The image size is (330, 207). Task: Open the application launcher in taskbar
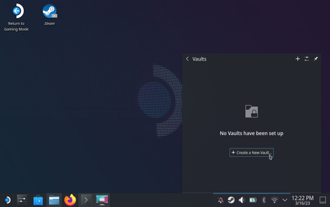(x=7, y=200)
